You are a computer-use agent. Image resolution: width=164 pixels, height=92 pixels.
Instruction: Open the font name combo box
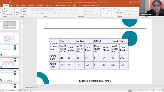click(39, 10)
